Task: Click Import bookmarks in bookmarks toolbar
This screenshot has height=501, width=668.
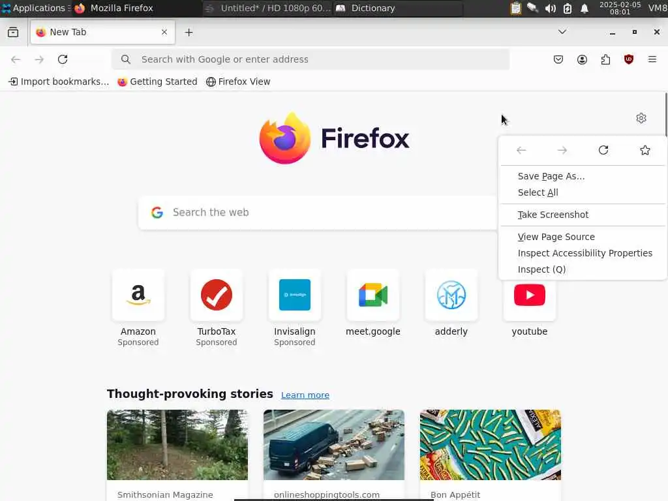Action: pos(59,82)
